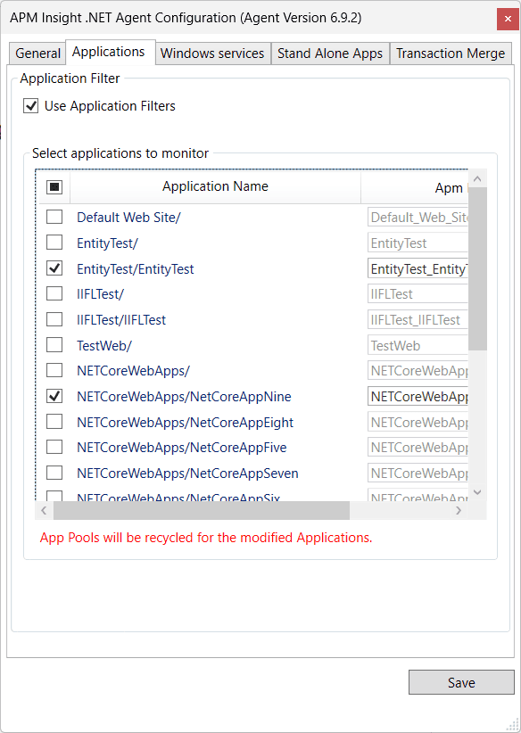The image size is (521, 733).
Task: Select the TestWeb/ application name
Action: click(104, 345)
